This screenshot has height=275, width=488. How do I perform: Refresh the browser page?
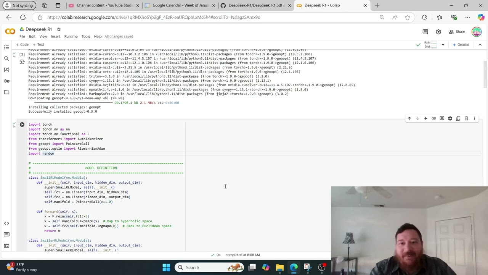23,17
